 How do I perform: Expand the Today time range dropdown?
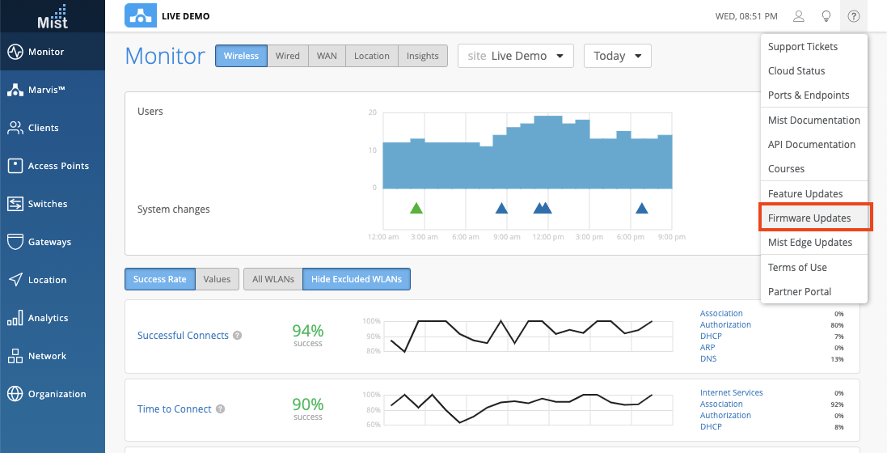(x=617, y=56)
